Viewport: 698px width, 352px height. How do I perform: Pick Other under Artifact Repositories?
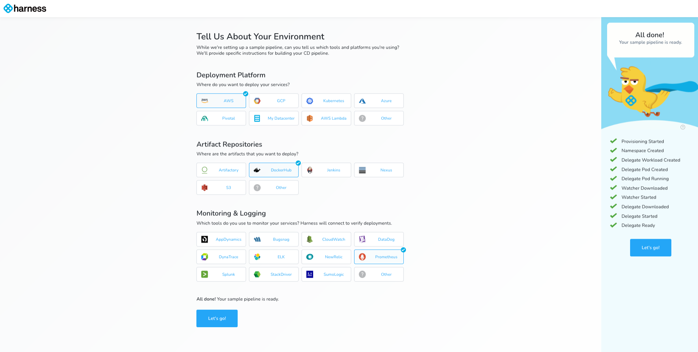[274, 188]
